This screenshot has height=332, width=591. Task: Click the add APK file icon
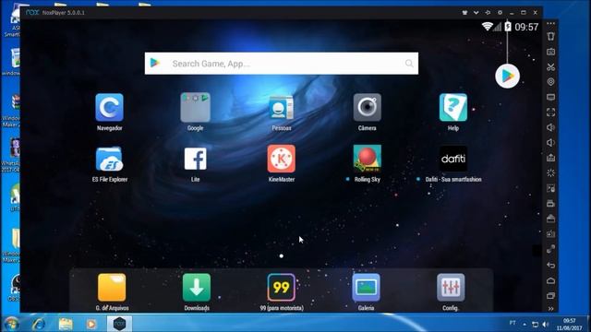coord(550,158)
